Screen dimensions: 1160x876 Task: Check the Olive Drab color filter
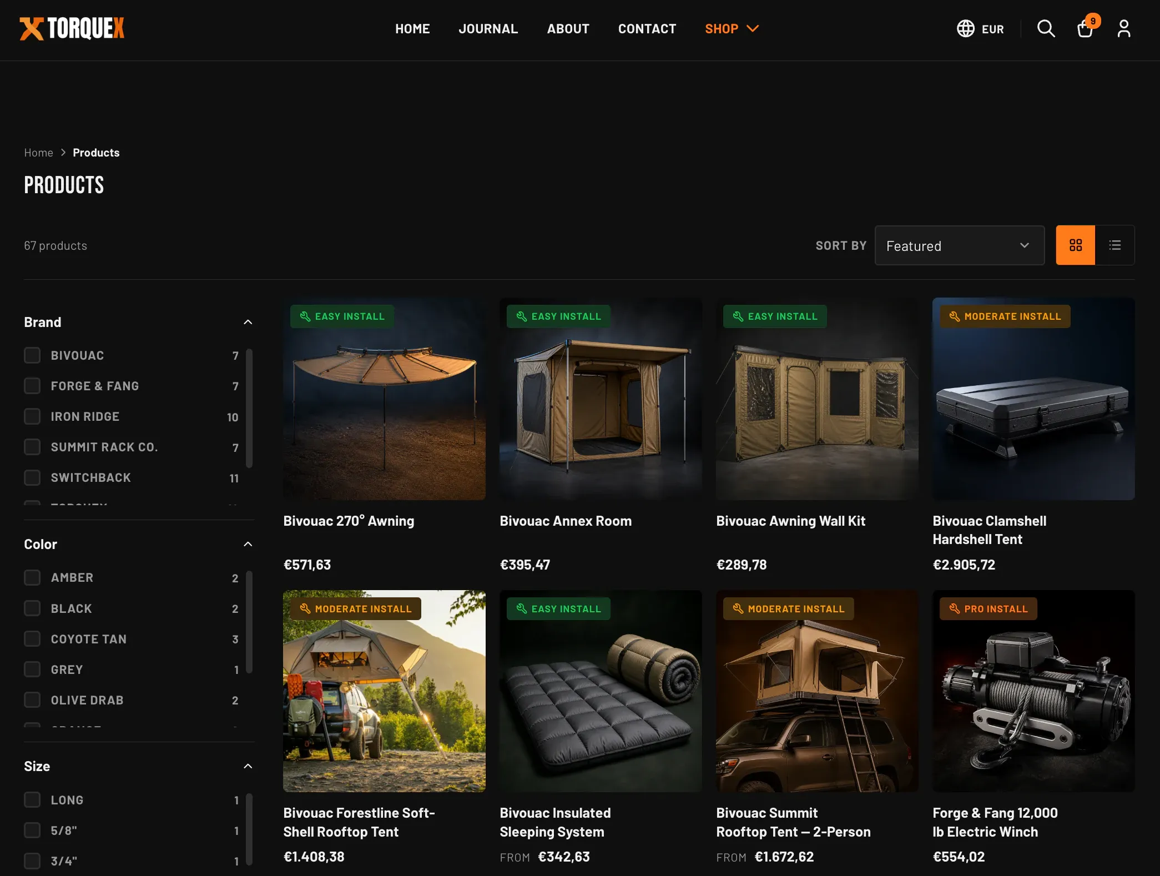coord(32,700)
